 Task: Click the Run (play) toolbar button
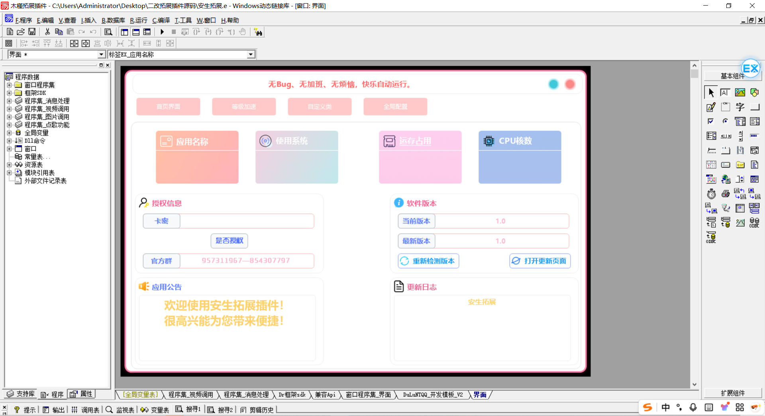coord(162,32)
